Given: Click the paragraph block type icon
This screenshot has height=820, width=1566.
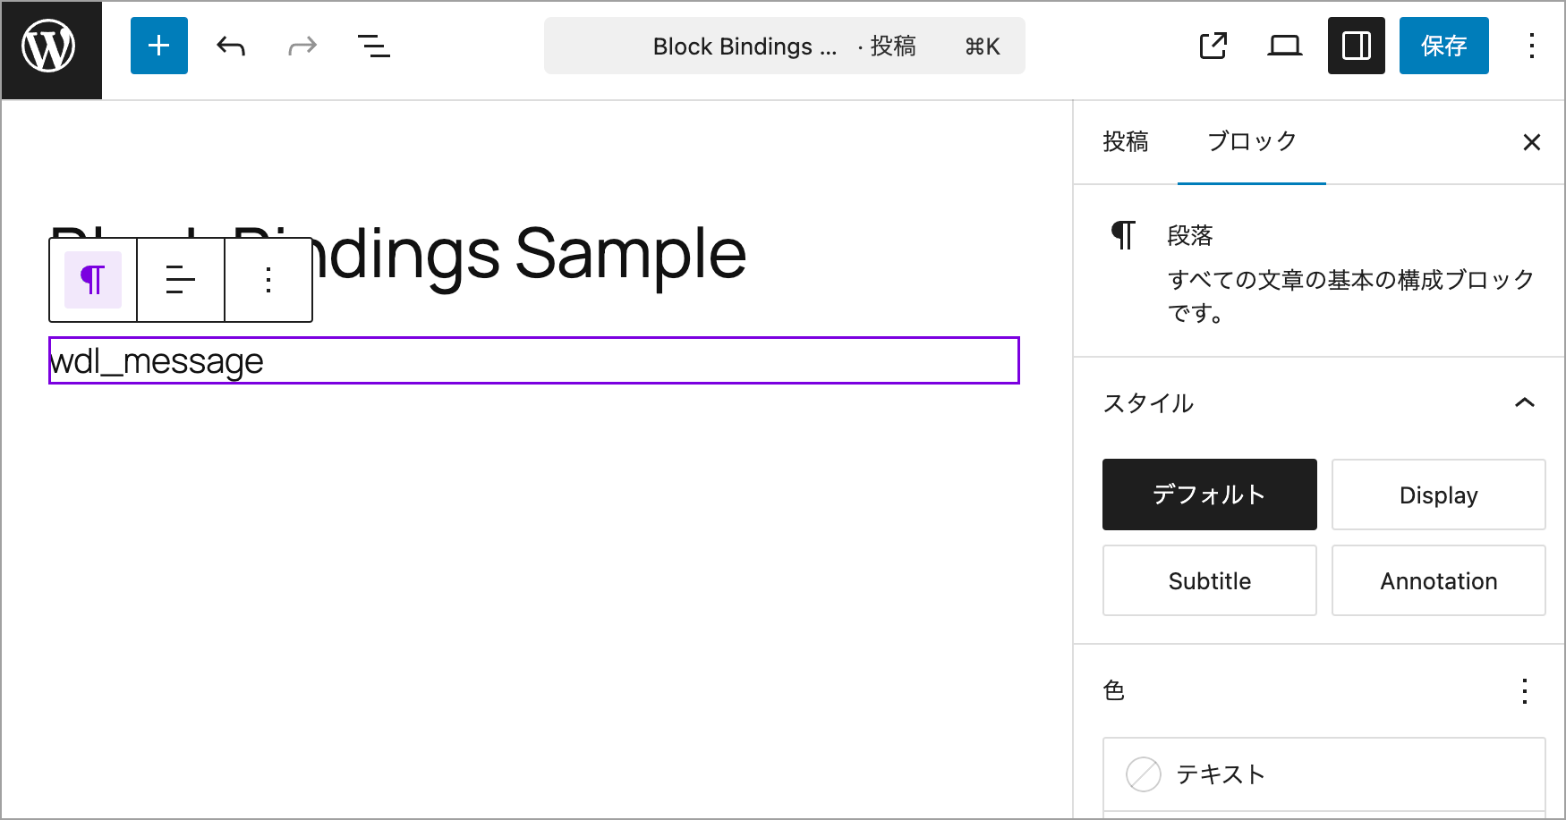Looking at the screenshot, I should coord(93,280).
